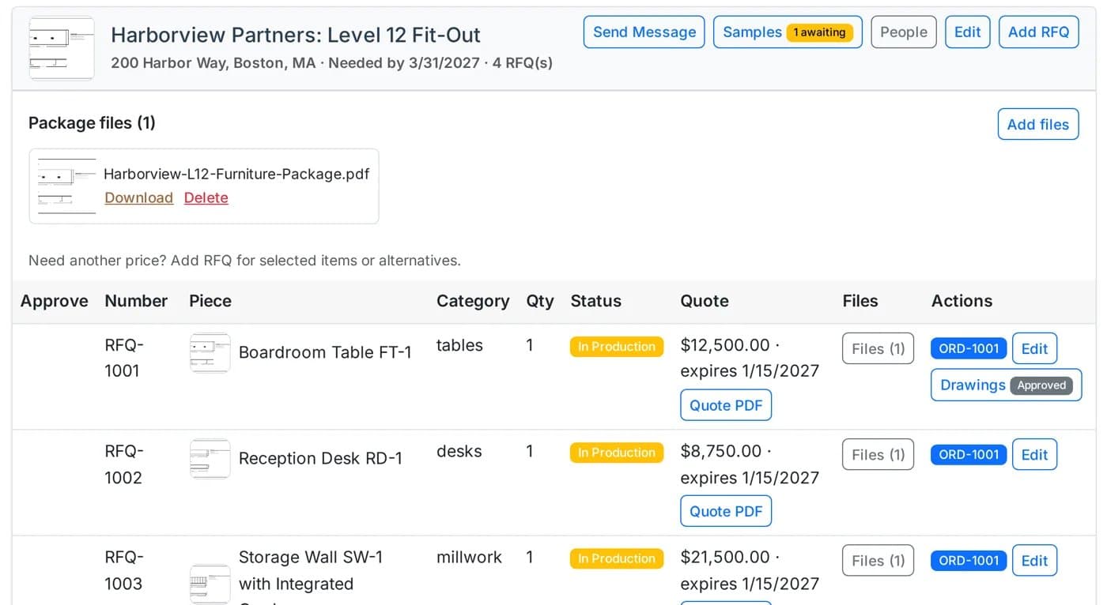Click the Number column header
1107x605 pixels.
pos(136,301)
